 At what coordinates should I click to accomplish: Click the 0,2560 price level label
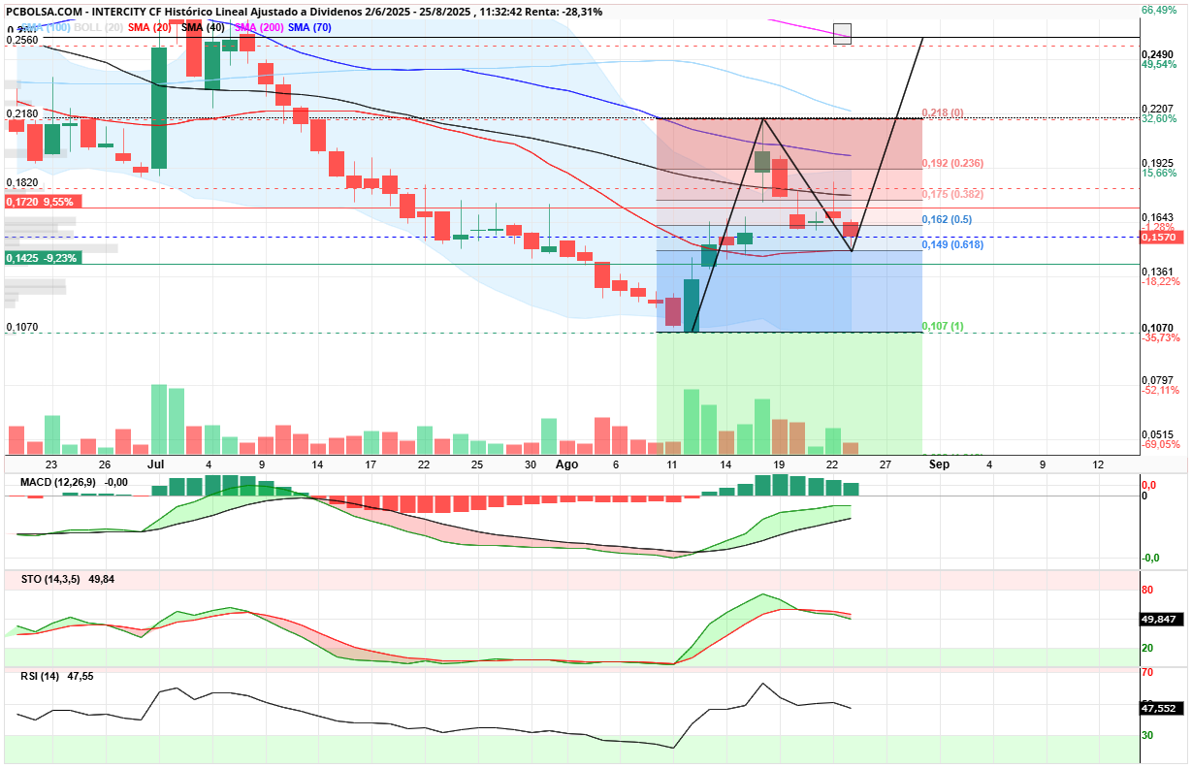[21, 41]
